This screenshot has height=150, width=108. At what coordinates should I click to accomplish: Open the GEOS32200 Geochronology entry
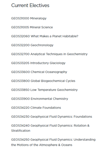(32, 45)
